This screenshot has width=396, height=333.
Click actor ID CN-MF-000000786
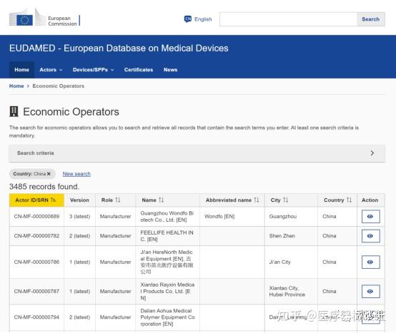pyautogui.click(x=36, y=262)
